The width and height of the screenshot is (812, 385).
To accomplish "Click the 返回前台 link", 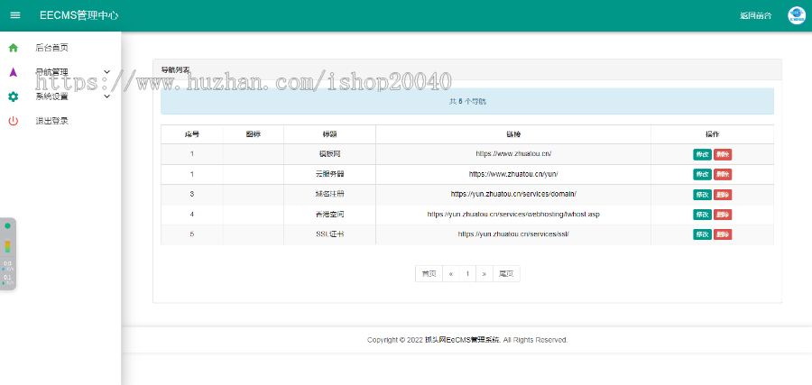I will (755, 15).
